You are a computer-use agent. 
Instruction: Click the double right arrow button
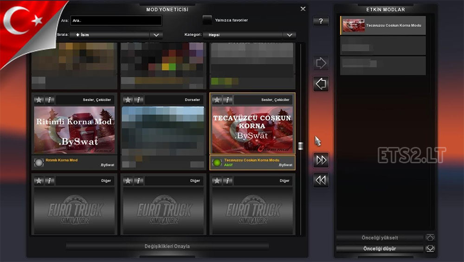click(321, 160)
